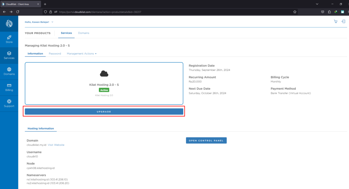Switch to the Password tab
The height and width of the screenshot is (189, 349).
[x=55, y=53]
